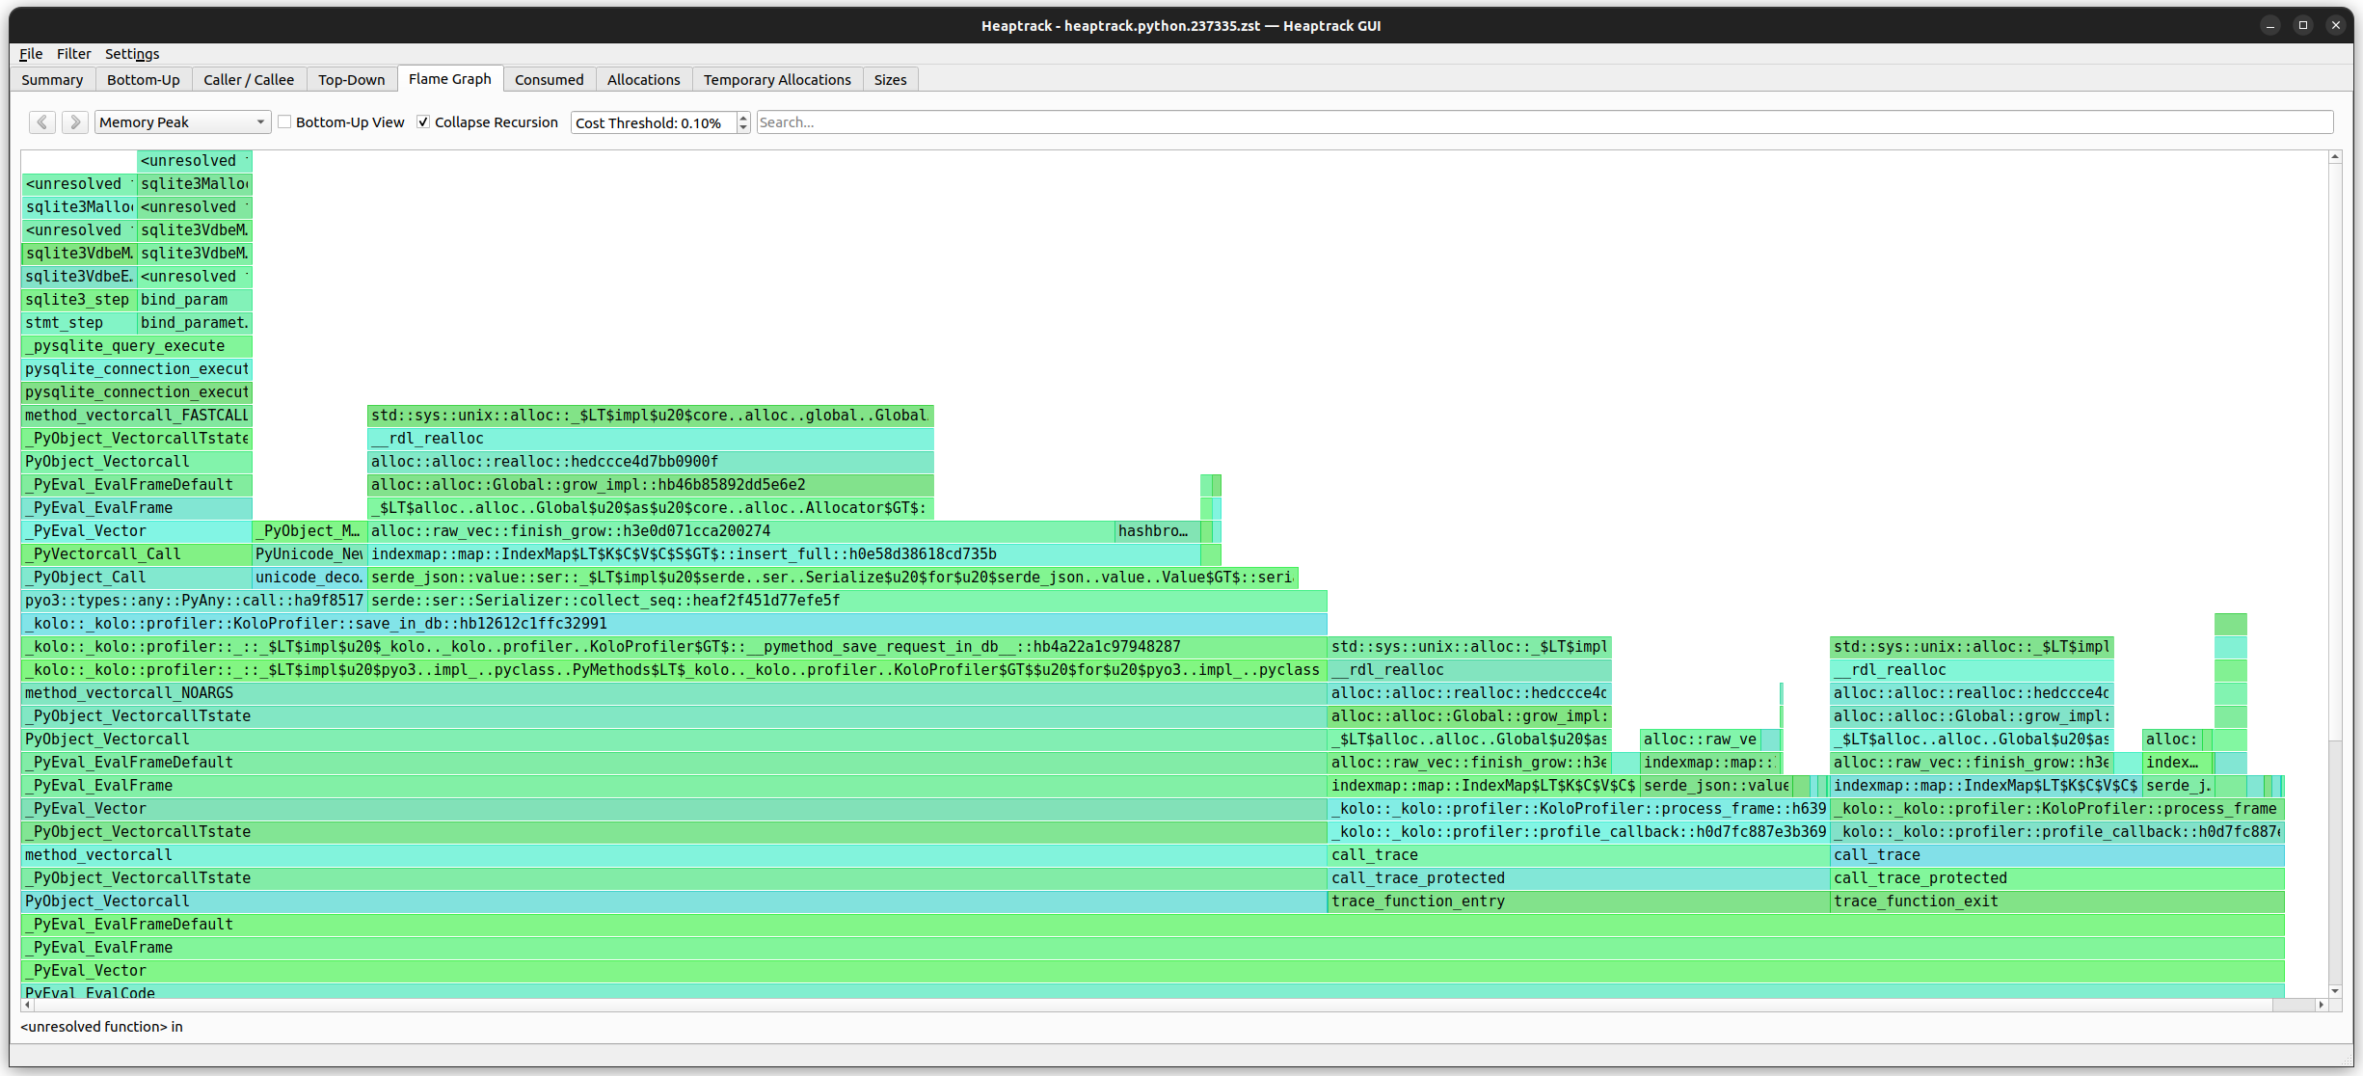Switch to the Bottom-Up tab
The width and height of the screenshot is (2363, 1076).
point(144,80)
